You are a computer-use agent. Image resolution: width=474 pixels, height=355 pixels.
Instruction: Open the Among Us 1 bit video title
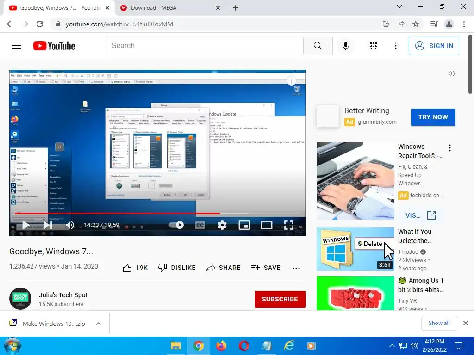421,285
